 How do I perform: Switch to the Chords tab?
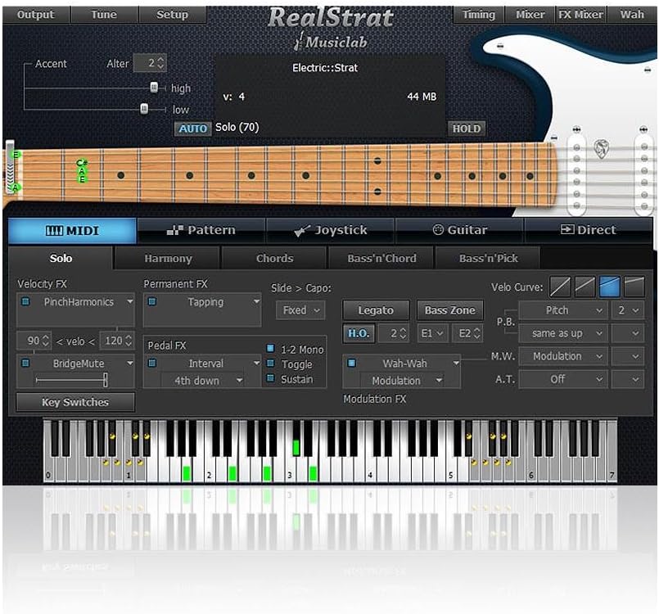tap(273, 258)
